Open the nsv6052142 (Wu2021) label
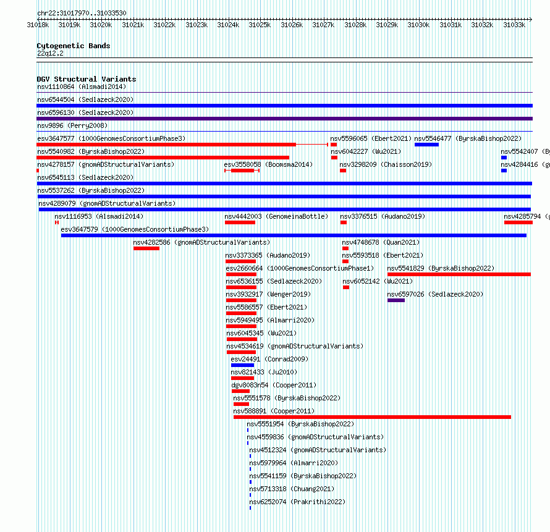550x532 pixels. coord(378,281)
